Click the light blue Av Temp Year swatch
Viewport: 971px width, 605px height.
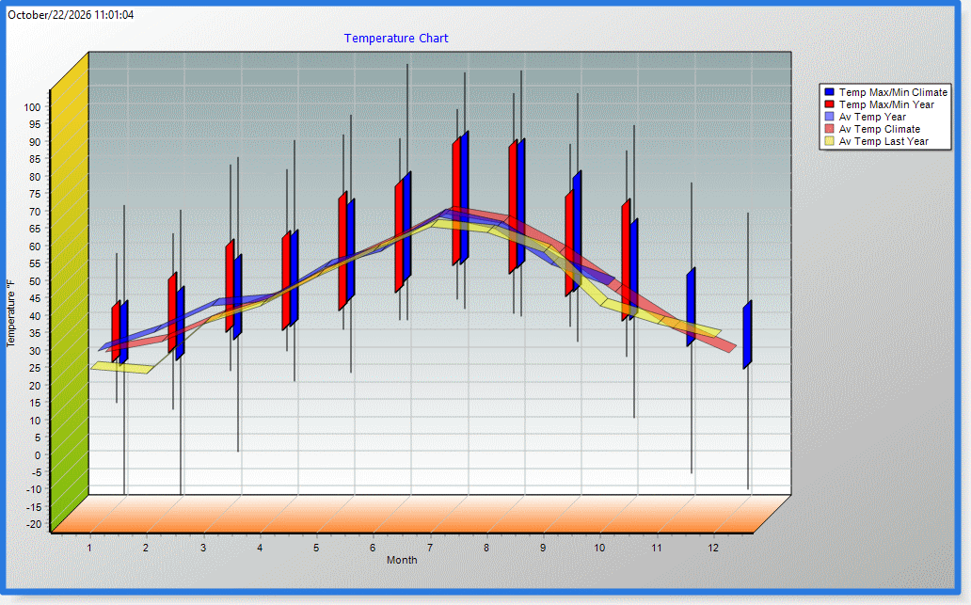[x=830, y=117]
